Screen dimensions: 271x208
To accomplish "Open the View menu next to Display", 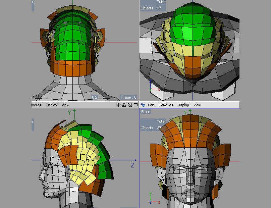I will coord(65,105).
